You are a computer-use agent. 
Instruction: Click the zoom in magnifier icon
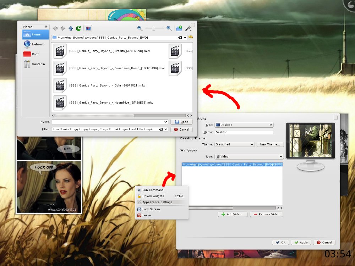(x=169, y=28)
